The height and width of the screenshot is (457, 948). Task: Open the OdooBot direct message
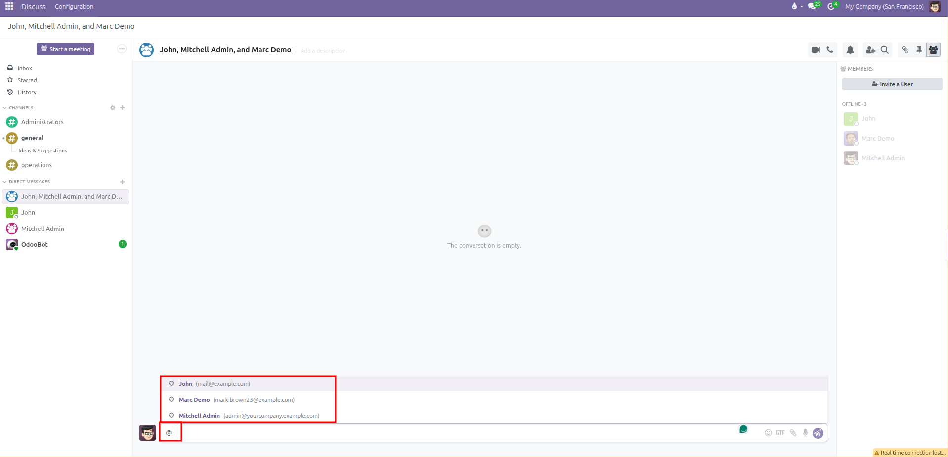coord(66,244)
